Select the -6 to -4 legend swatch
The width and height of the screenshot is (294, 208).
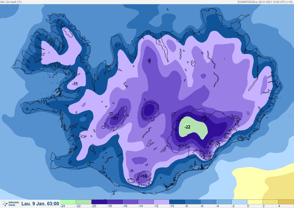tap(208, 202)
